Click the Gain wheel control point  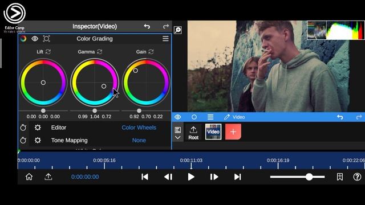point(136,71)
